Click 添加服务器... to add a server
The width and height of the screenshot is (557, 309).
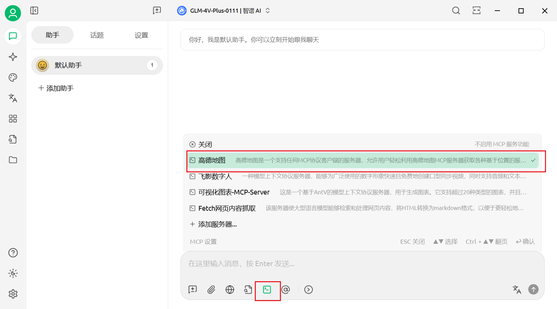[362, 224]
